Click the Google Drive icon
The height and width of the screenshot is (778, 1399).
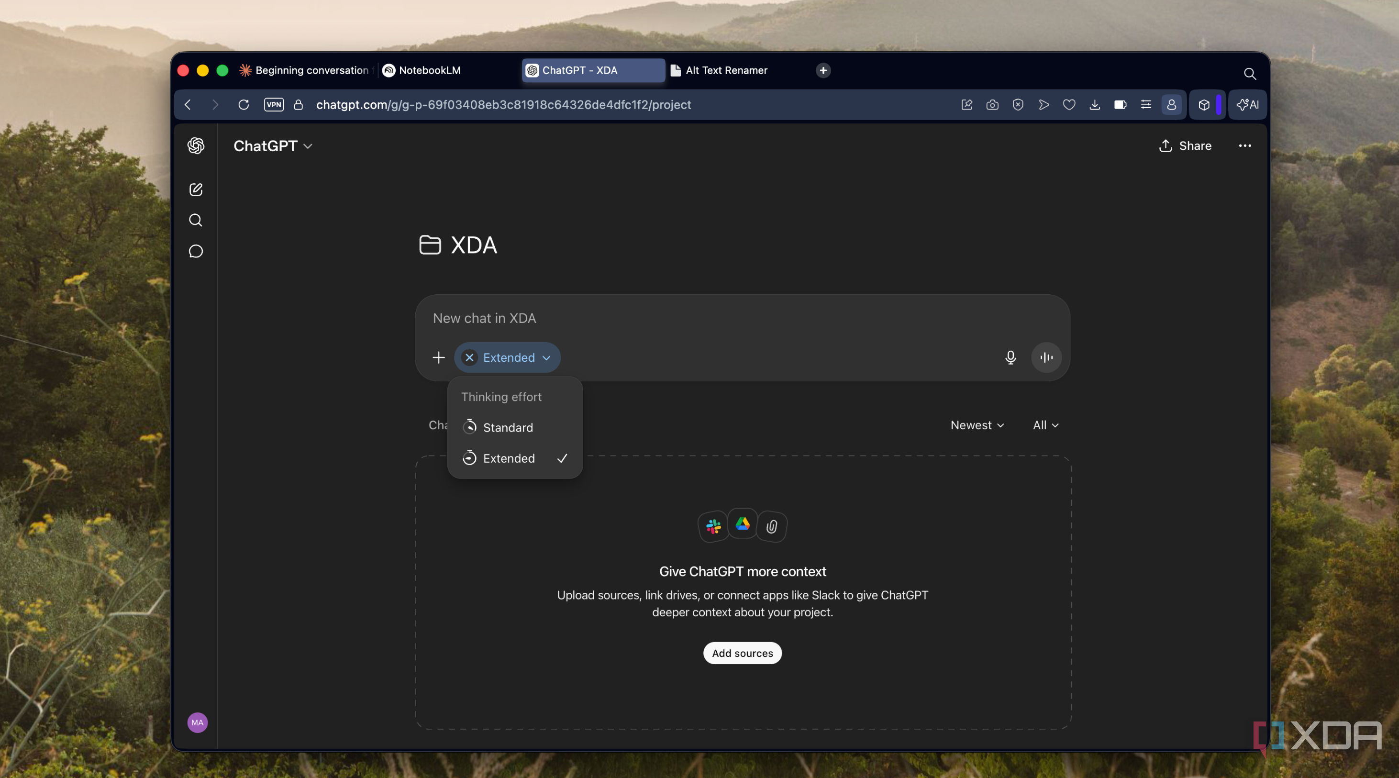743,523
